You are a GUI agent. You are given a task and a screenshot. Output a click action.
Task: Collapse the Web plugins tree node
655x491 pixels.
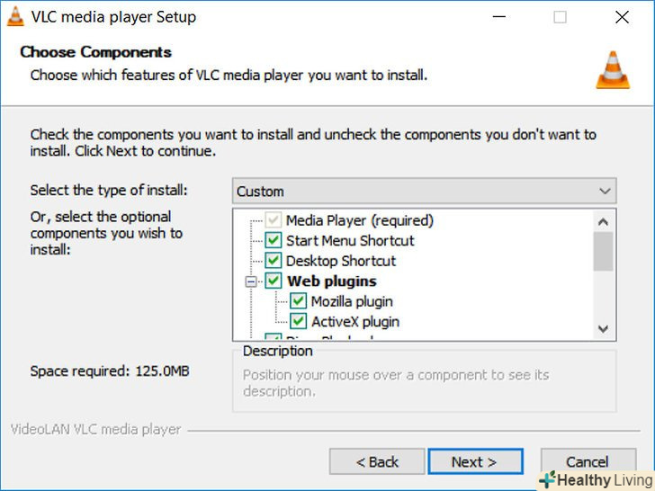point(251,281)
